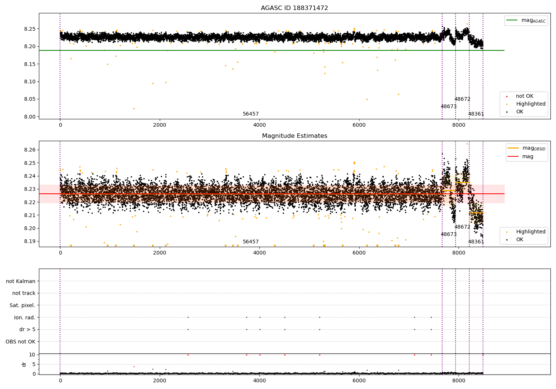
Task: Click obsid 48673 in the Magnitude Estimates plot
Action: [x=449, y=234]
